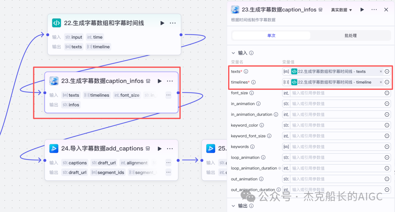
Task: Close the node 23 side panel
Action: [386, 9]
